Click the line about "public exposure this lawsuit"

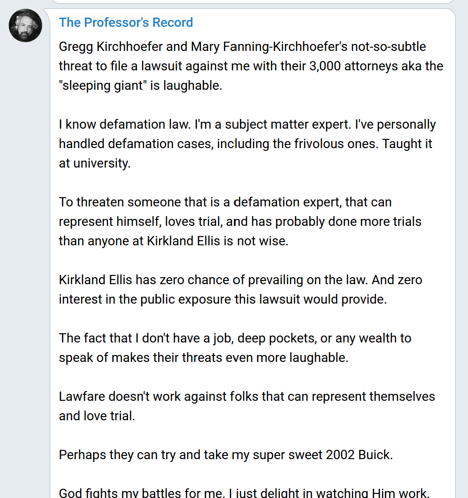(x=222, y=299)
